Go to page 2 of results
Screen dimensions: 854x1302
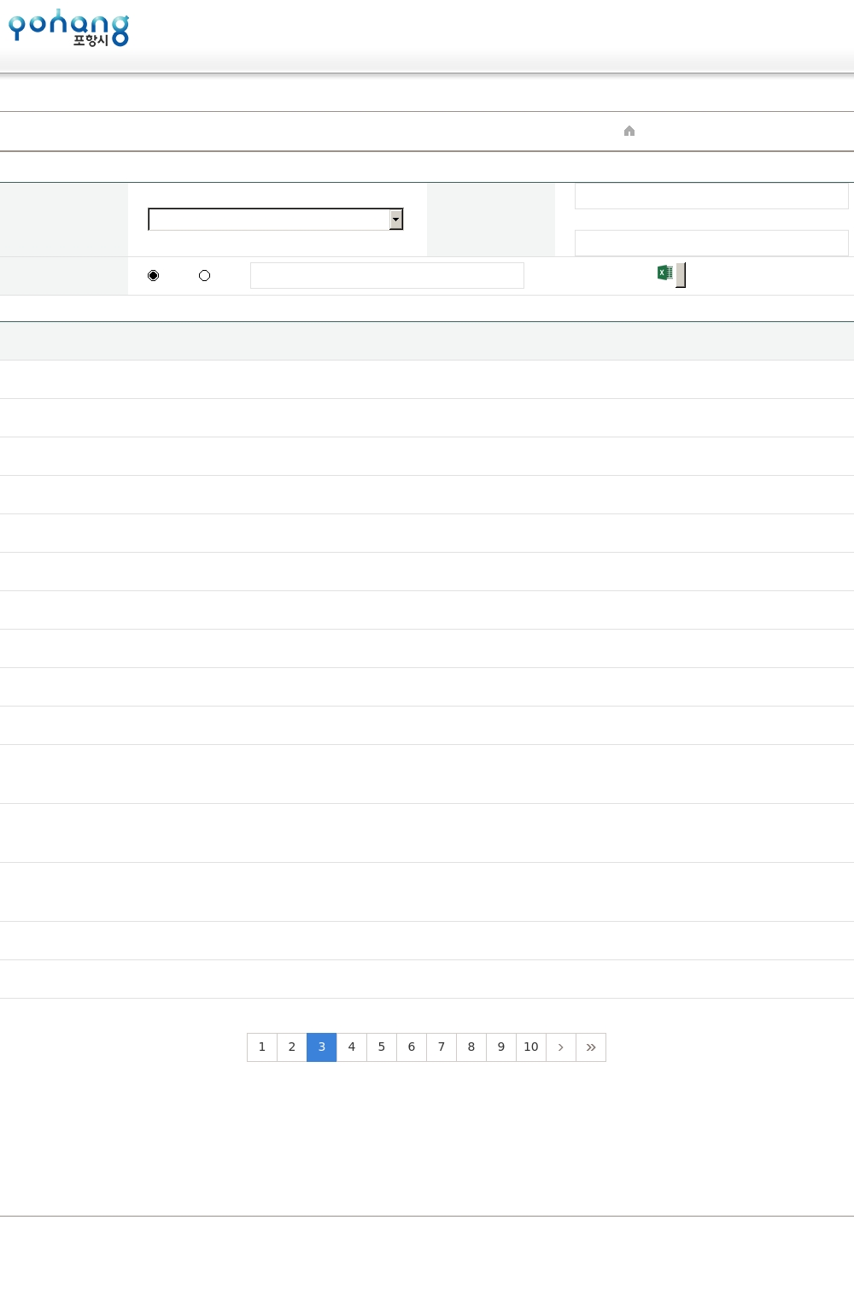point(292,1047)
